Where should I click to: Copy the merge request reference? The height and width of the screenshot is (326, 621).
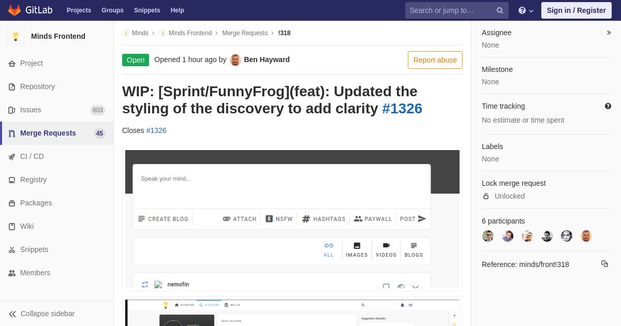(604, 264)
